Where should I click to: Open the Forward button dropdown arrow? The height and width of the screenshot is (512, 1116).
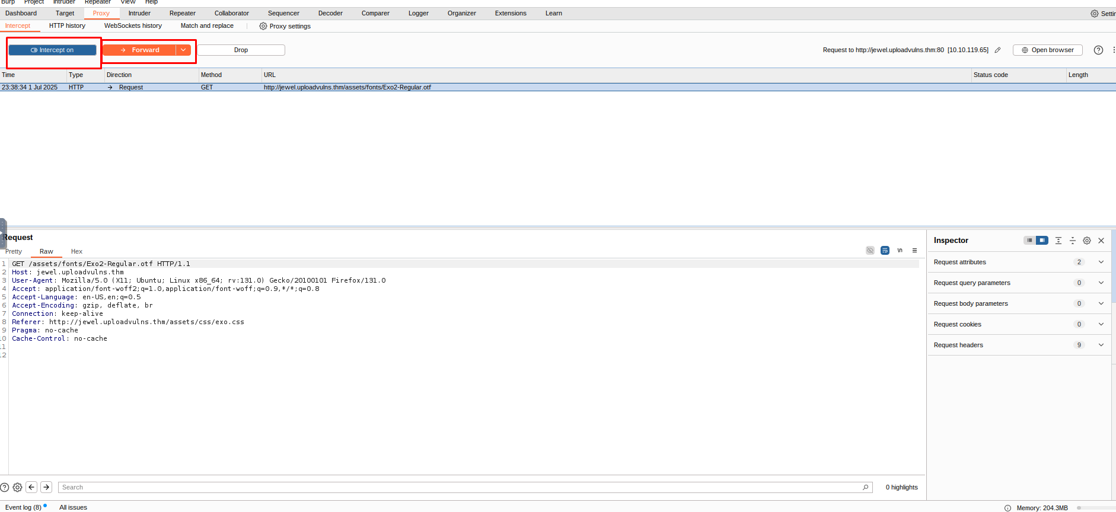184,50
